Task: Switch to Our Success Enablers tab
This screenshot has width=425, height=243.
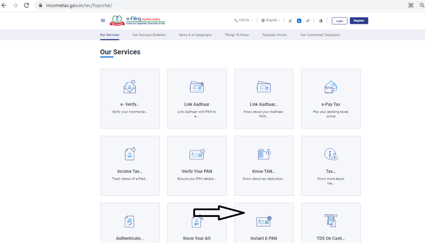Action: coord(149,35)
